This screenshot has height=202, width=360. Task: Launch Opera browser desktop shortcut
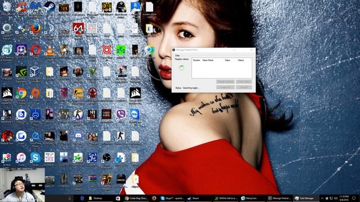pos(35,50)
